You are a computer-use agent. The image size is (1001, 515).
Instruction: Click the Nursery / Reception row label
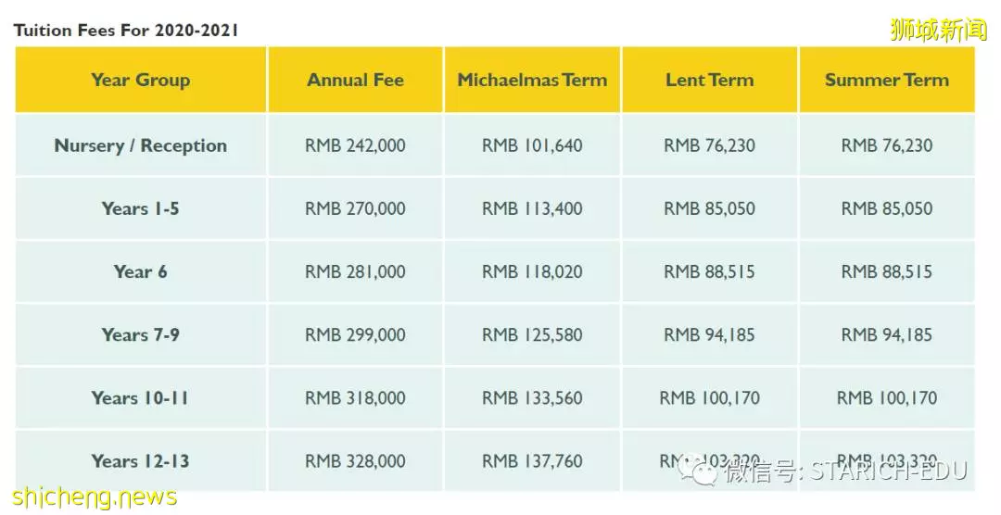pyautogui.click(x=141, y=145)
